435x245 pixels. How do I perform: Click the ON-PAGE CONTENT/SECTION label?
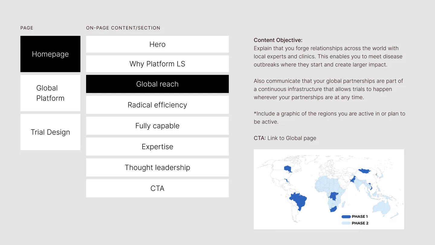[x=123, y=28]
